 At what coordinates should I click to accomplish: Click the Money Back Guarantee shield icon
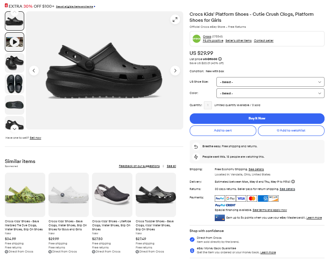[192, 251]
